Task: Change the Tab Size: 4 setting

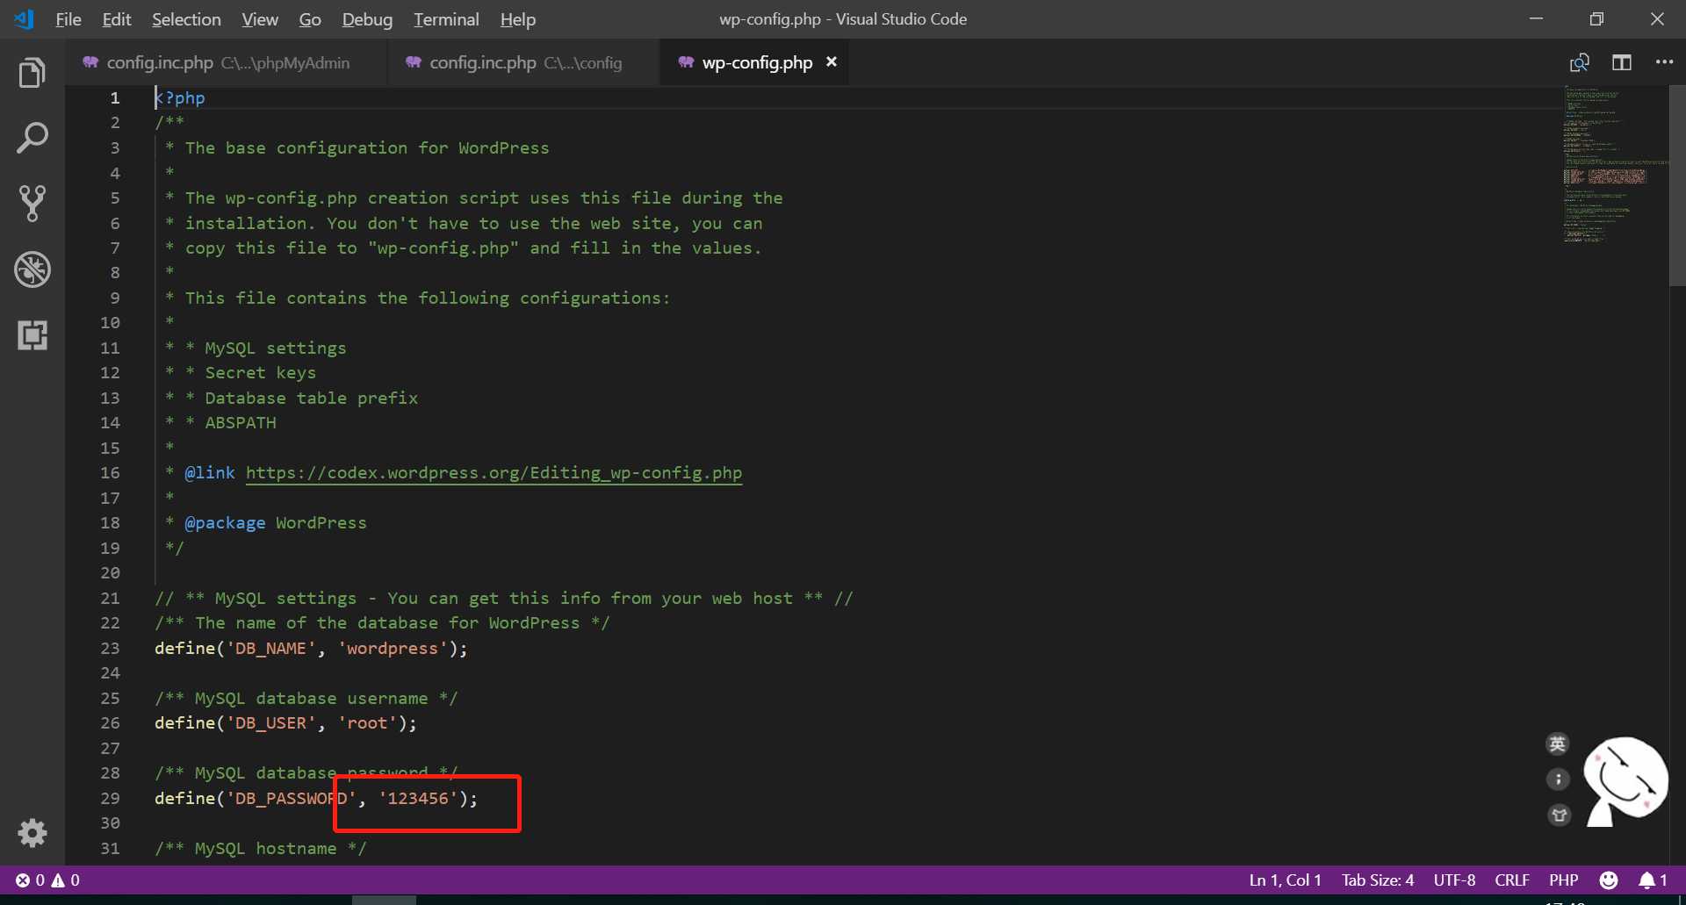Action: click(1377, 880)
